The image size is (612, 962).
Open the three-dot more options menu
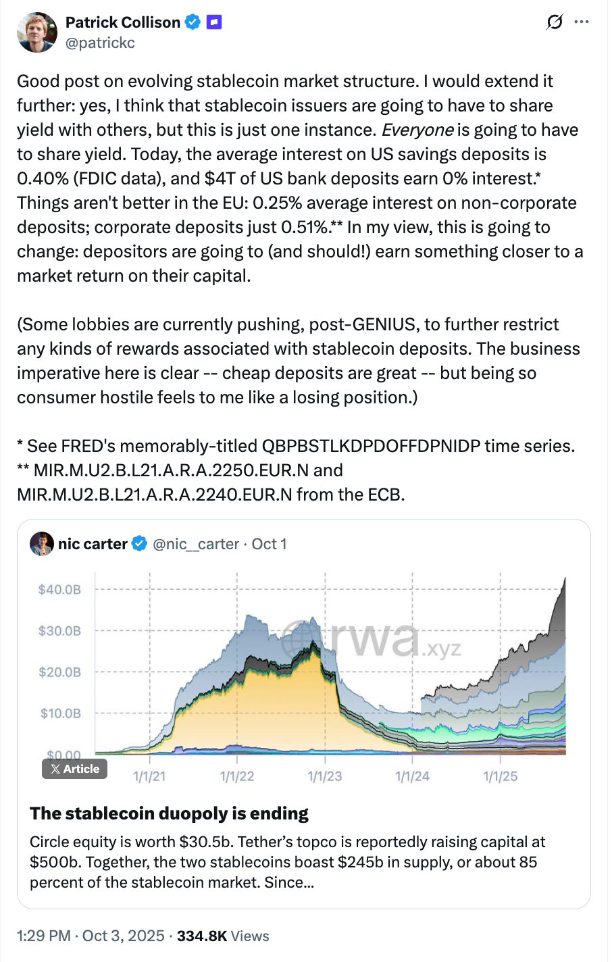[x=581, y=22]
